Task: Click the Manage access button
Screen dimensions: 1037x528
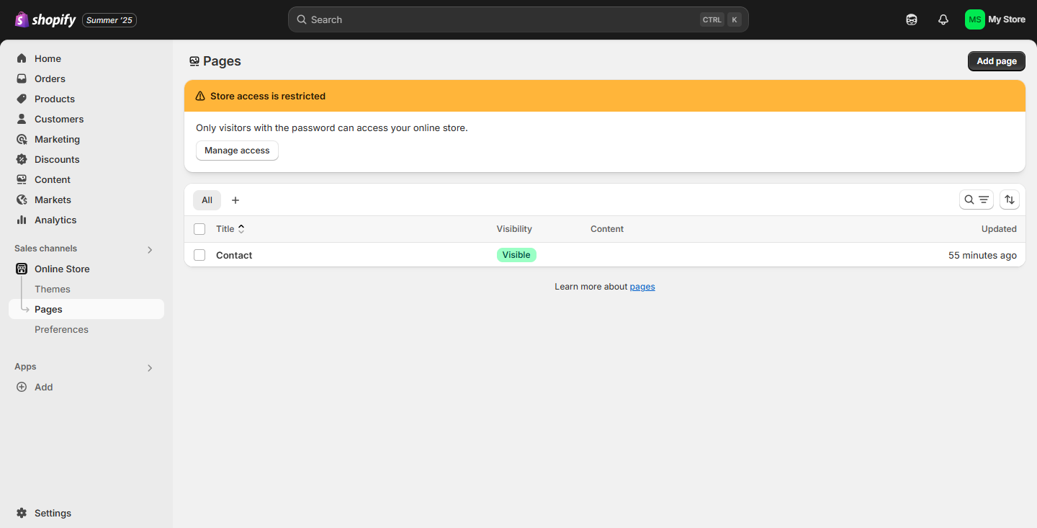Action: tap(237, 151)
